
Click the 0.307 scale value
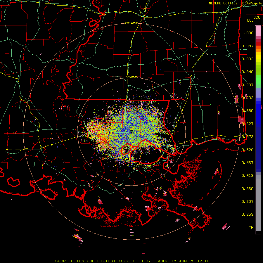248,202
